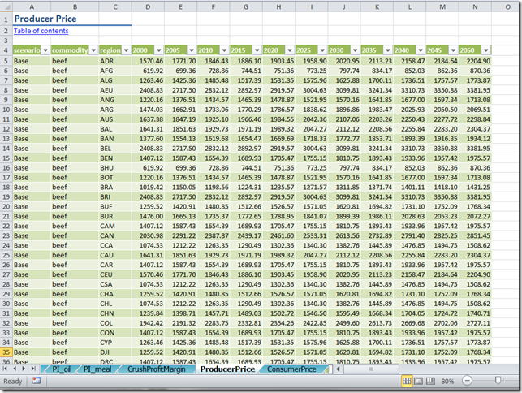
Task: Open the 2000 column filter dropdown
Action: 158,50
